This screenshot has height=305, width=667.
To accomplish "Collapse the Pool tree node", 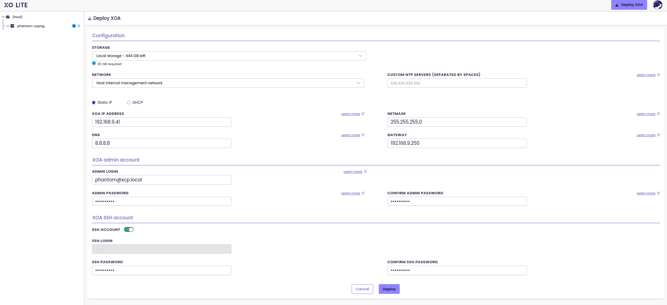I will tap(3, 17).
